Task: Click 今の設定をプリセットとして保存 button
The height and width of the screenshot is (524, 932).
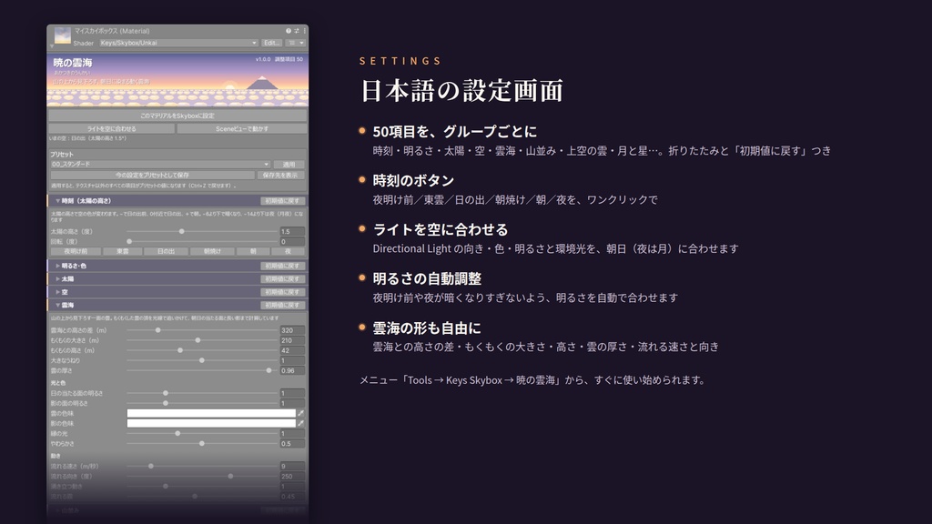Action: pos(152,176)
